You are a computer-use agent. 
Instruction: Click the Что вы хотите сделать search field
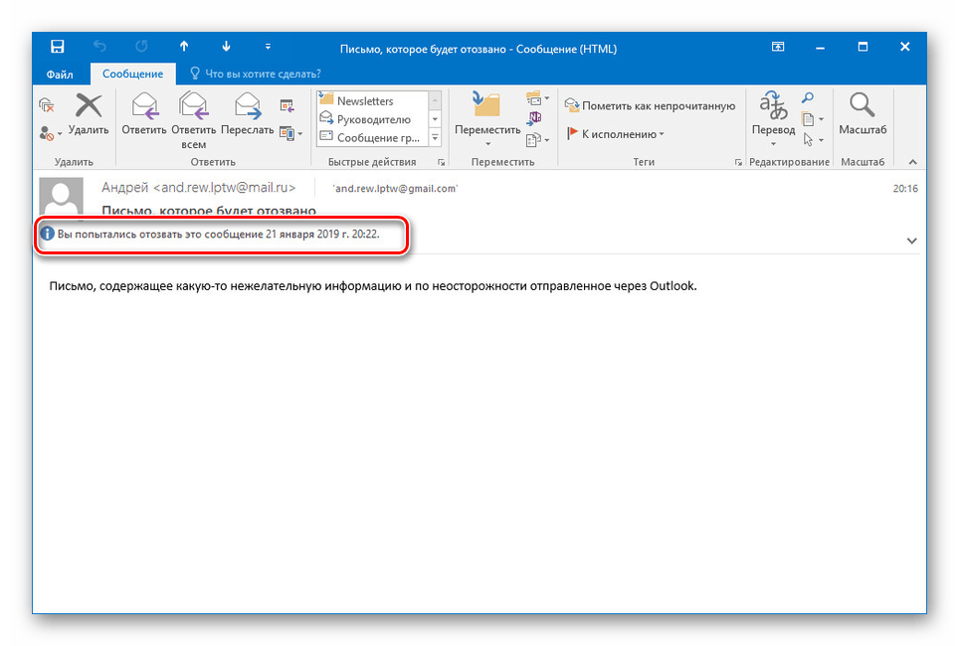click(257, 74)
